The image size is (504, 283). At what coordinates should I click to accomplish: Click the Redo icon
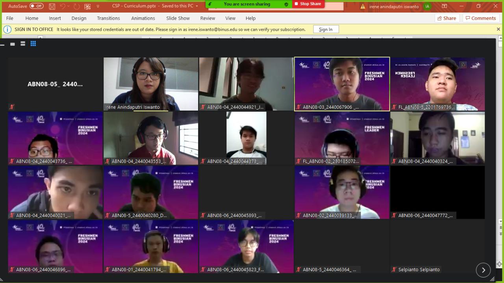pyautogui.click(x=76, y=6)
